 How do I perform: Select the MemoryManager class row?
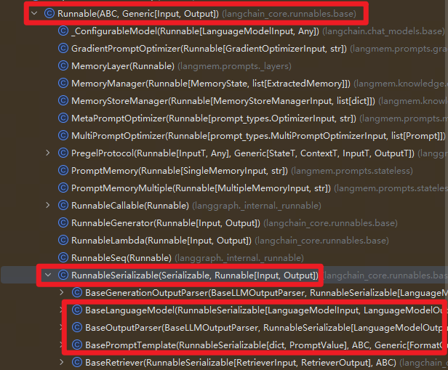224,83
